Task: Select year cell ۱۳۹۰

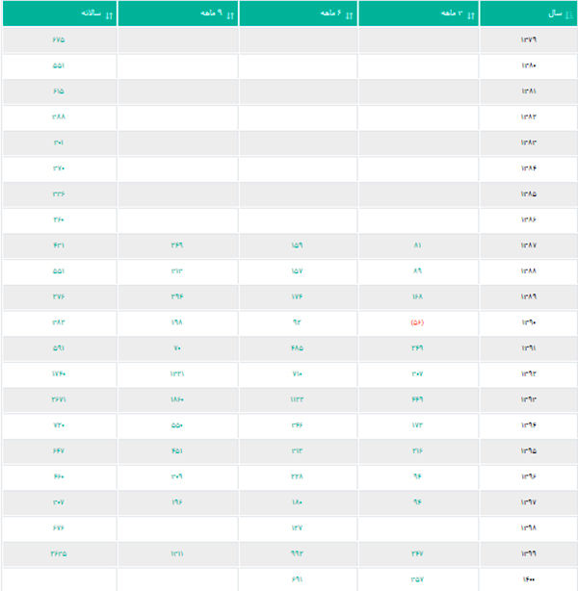Action: tap(529, 322)
